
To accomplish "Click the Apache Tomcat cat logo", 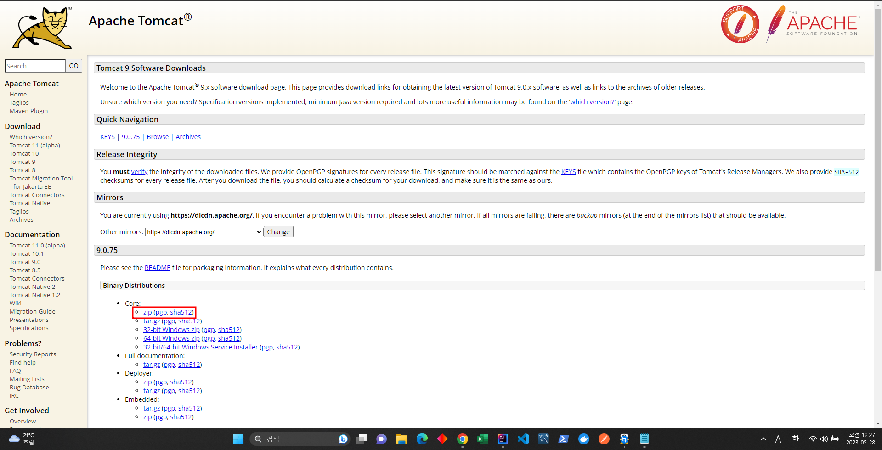I will pyautogui.click(x=42, y=28).
